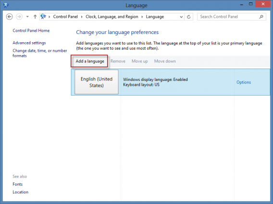Click Add a language
Viewport: 273px width, 204px height.
click(90, 61)
